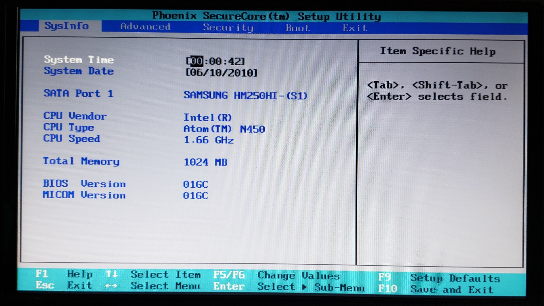Click the SAMSUNG HM250HI-(S1) drive value
544x306 pixels.
[x=245, y=95]
